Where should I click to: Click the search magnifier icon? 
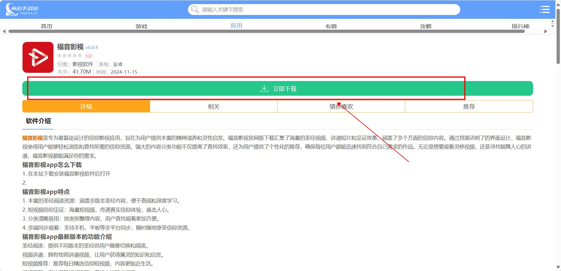point(195,9)
